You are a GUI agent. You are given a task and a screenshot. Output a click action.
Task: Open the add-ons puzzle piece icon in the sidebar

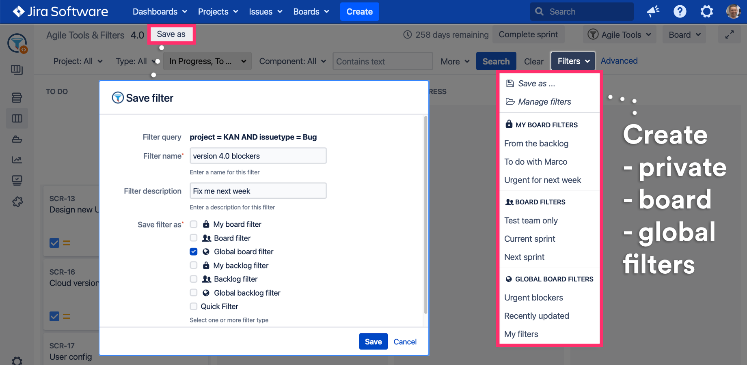coord(17,202)
